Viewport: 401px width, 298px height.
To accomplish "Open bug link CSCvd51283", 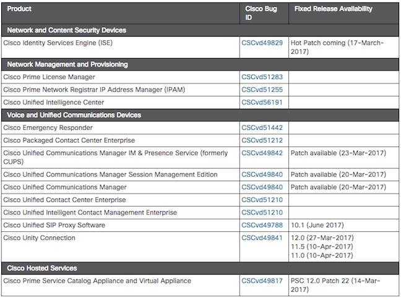I will (262, 77).
